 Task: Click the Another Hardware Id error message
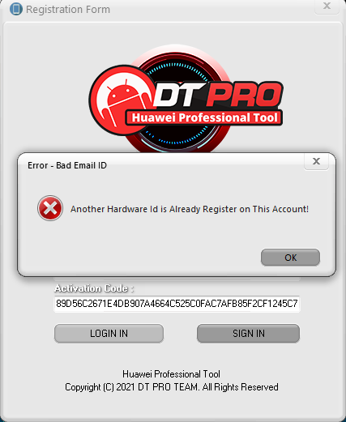pos(190,209)
